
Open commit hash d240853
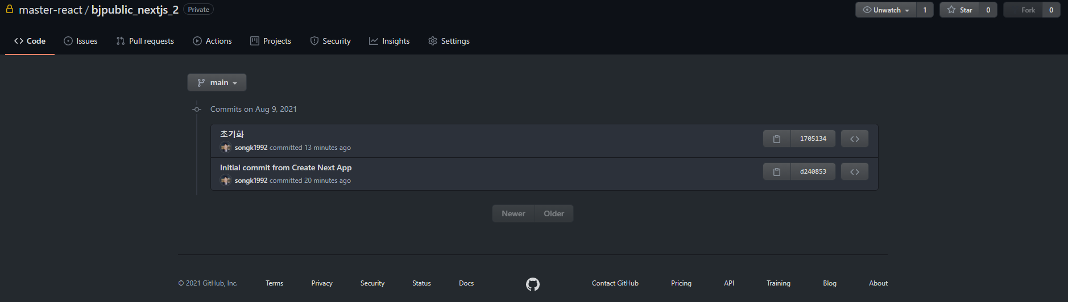(x=813, y=171)
